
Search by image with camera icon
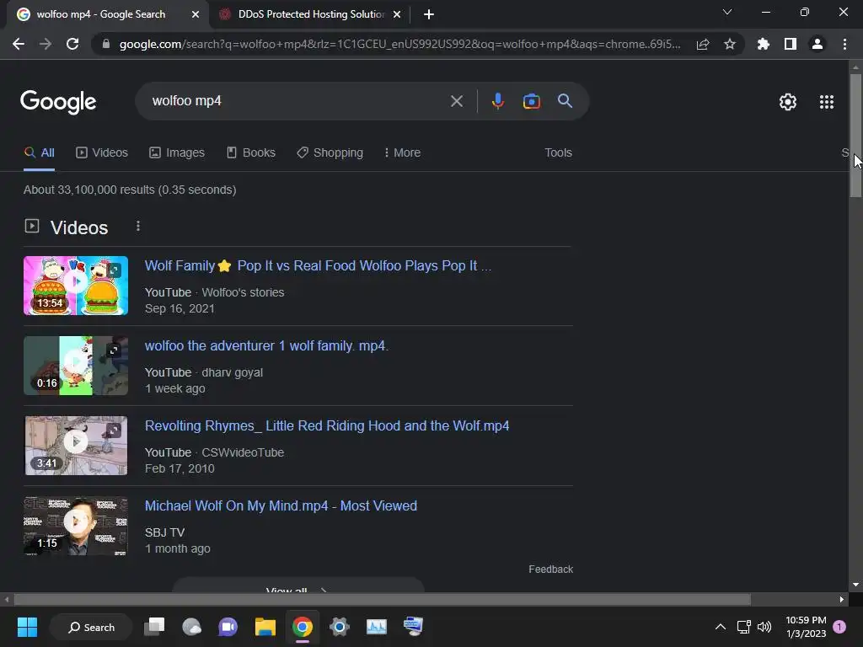[531, 101]
